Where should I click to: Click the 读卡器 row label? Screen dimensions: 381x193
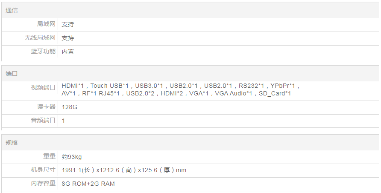(x=46, y=107)
